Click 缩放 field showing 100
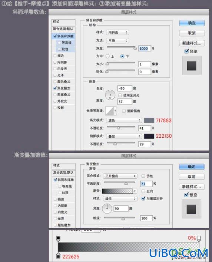This screenshot has width=212, height=262. (146, 218)
